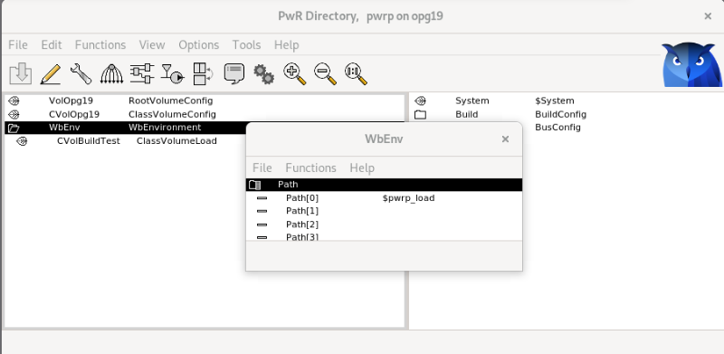Click the Path[0] attribute icon
The height and width of the screenshot is (354, 724).
pos(262,198)
